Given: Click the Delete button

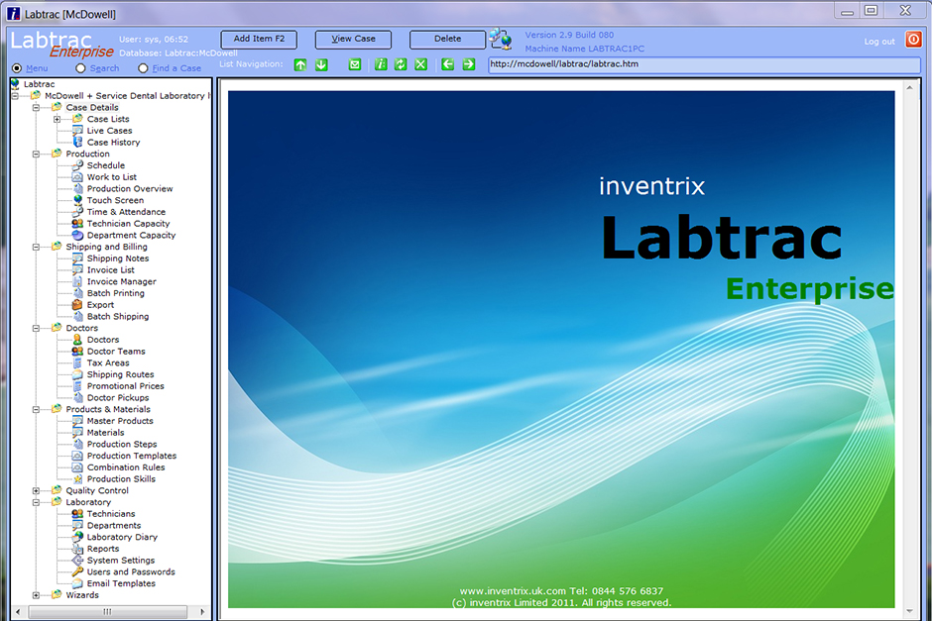Looking at the screenshot, I should tap(447, 40).
